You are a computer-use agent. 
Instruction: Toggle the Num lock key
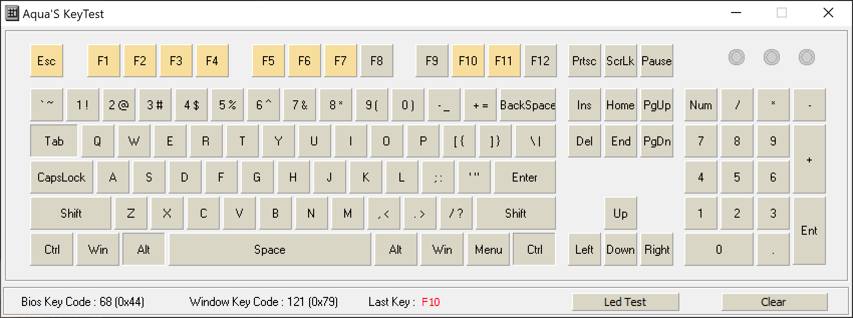click(x=700, y=105)
